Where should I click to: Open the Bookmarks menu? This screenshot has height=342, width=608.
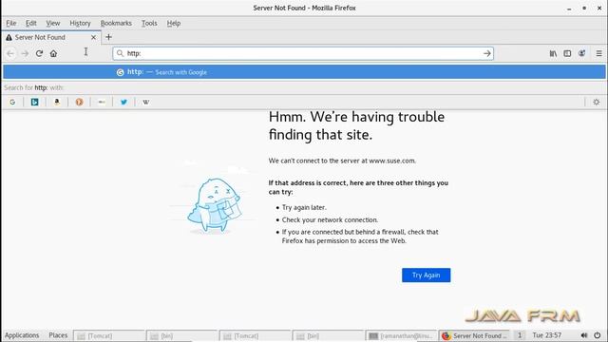pyautogui.click(x=116, y=23)
